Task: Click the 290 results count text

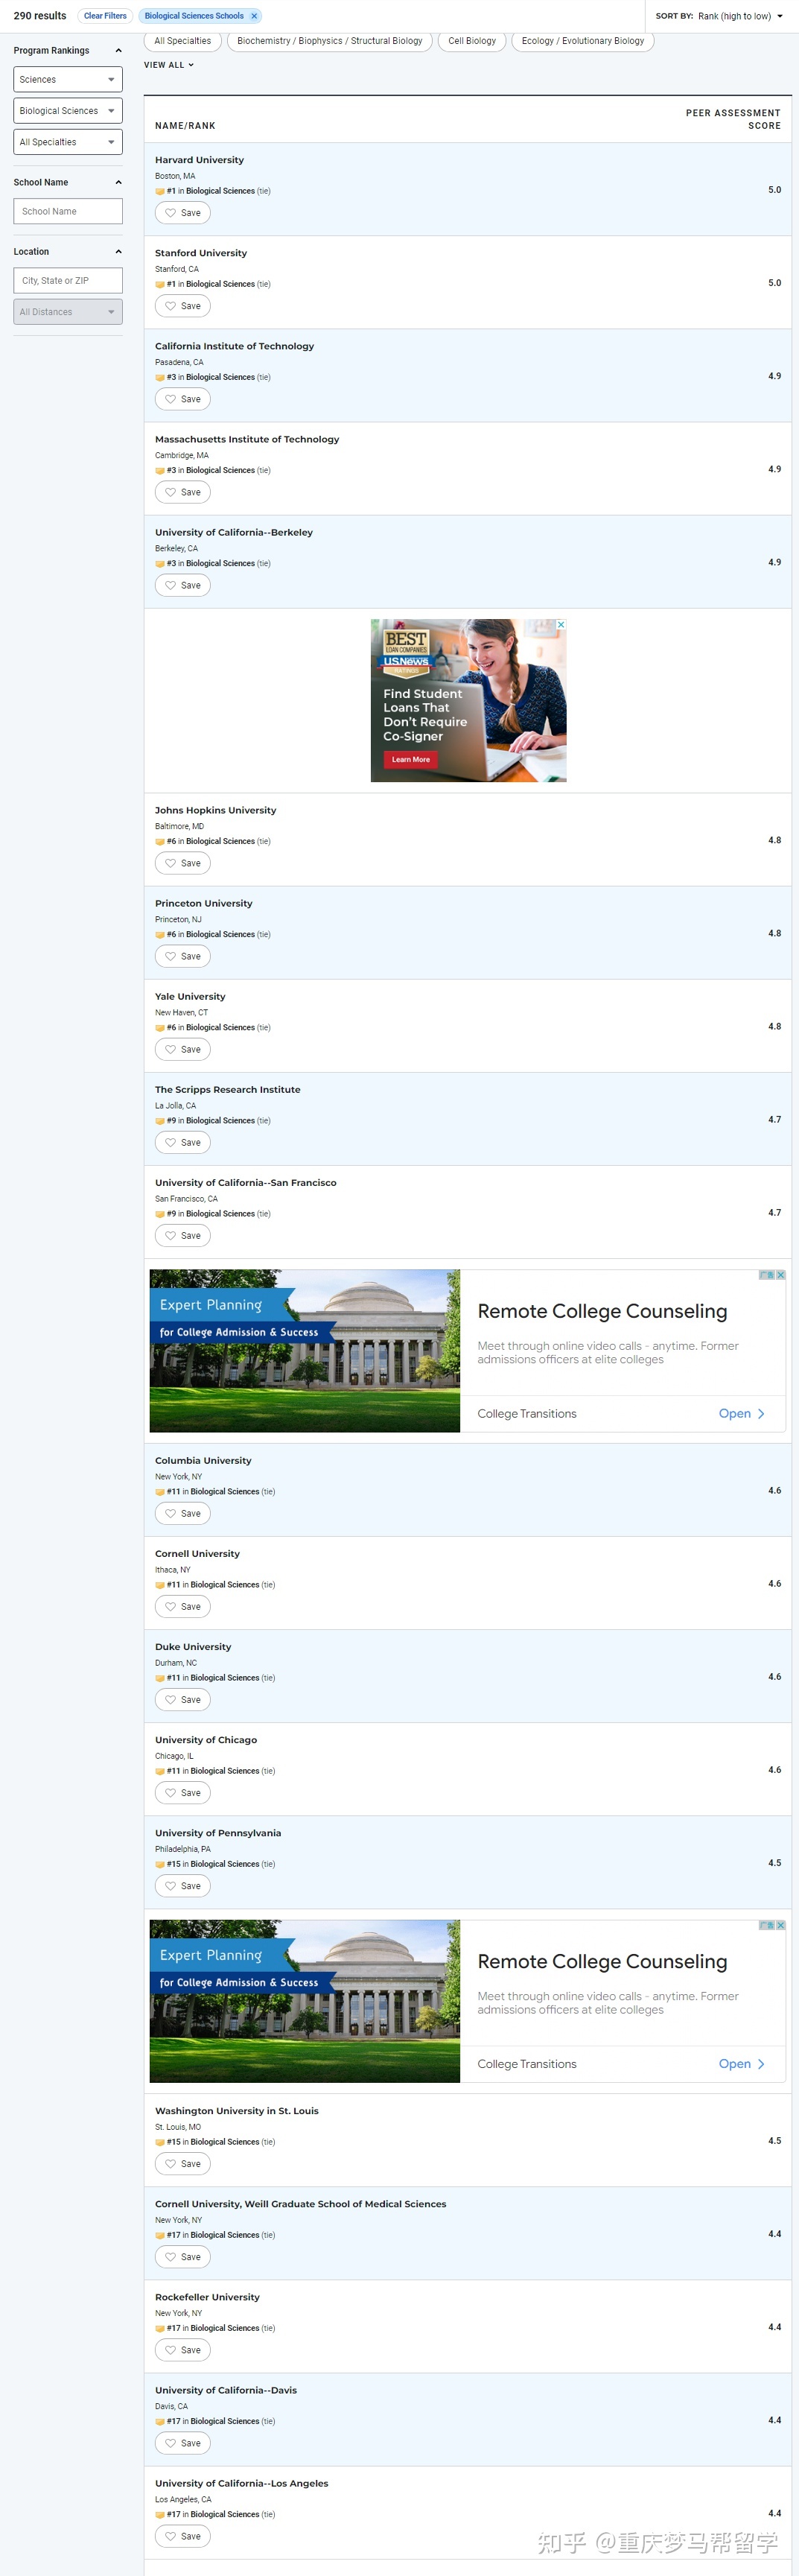Action: 40,16
